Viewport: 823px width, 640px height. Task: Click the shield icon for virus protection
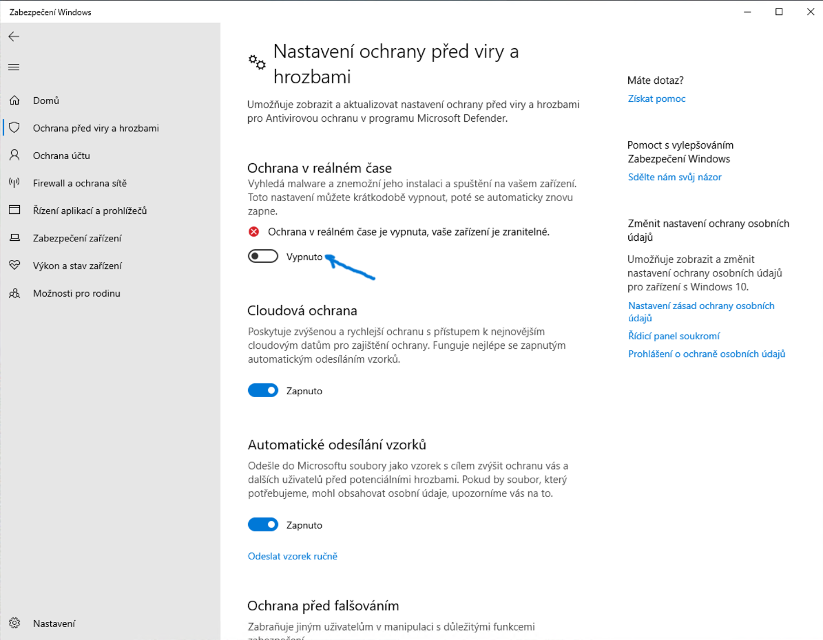pyautogui.click(x=14, y=128)
